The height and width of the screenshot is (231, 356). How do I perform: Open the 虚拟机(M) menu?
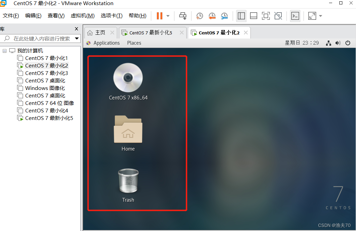click(83, 16)
